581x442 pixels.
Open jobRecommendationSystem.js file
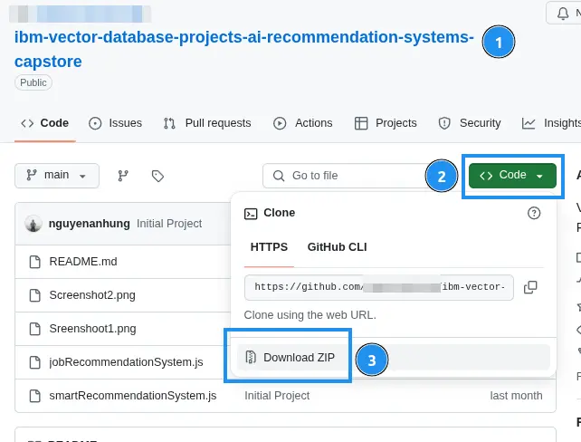(126, 362)
